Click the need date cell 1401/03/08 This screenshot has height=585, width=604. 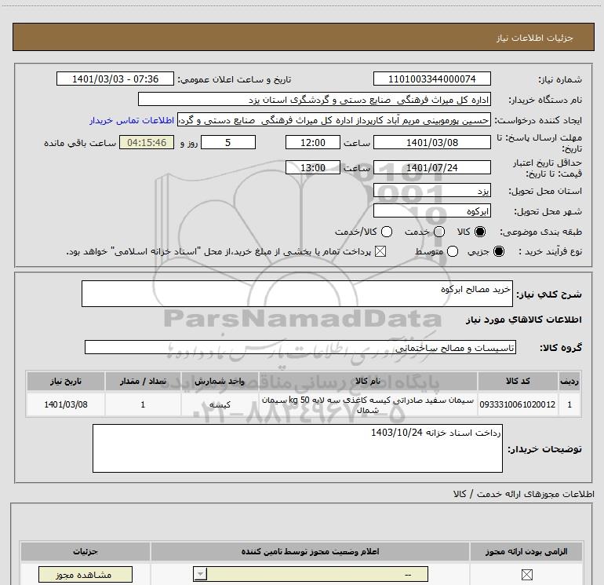(x=65, y=404)
